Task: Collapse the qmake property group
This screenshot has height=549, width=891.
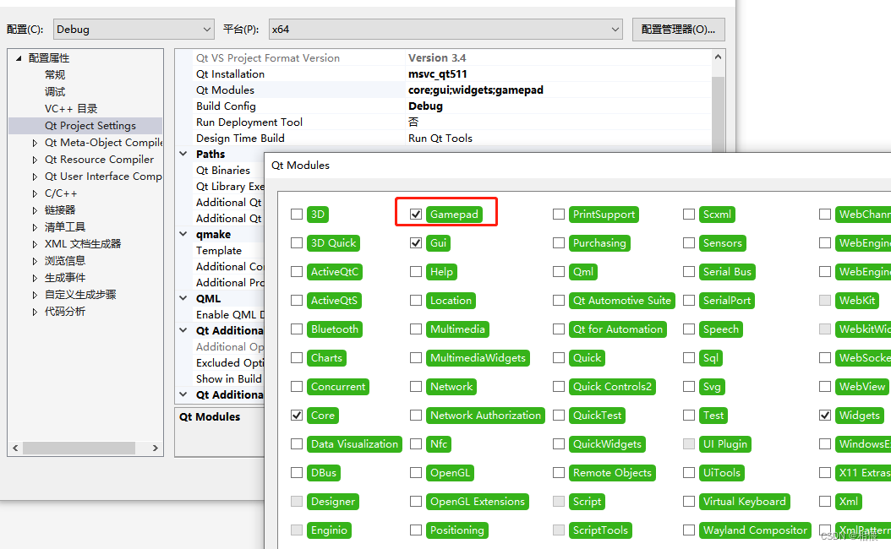Action: tap(183, 234)
